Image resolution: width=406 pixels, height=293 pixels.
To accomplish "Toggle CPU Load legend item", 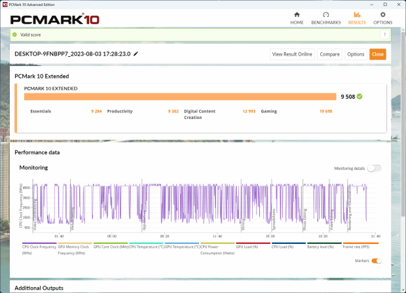I will coord(288,247).
